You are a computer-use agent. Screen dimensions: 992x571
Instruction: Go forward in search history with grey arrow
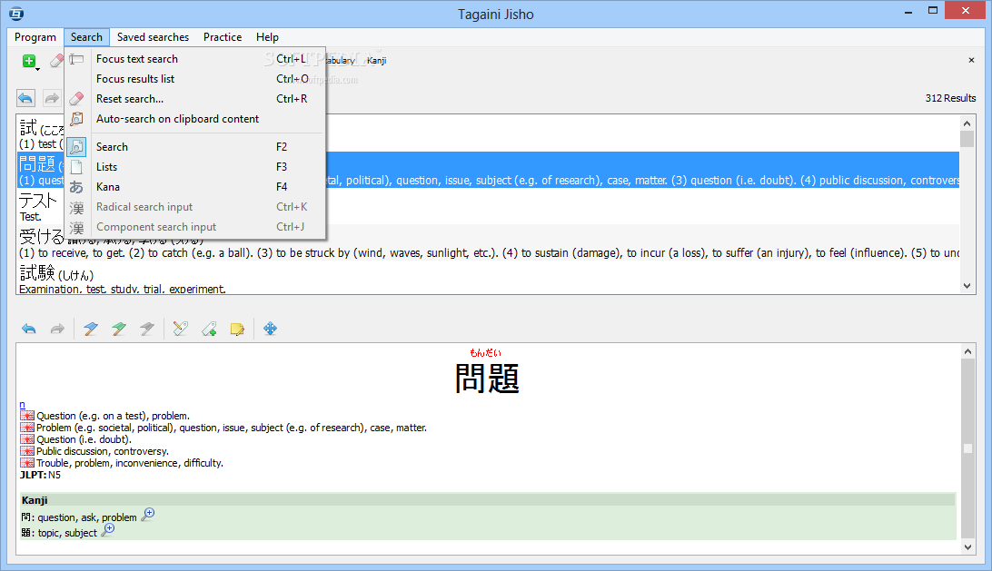coord(52,98)
